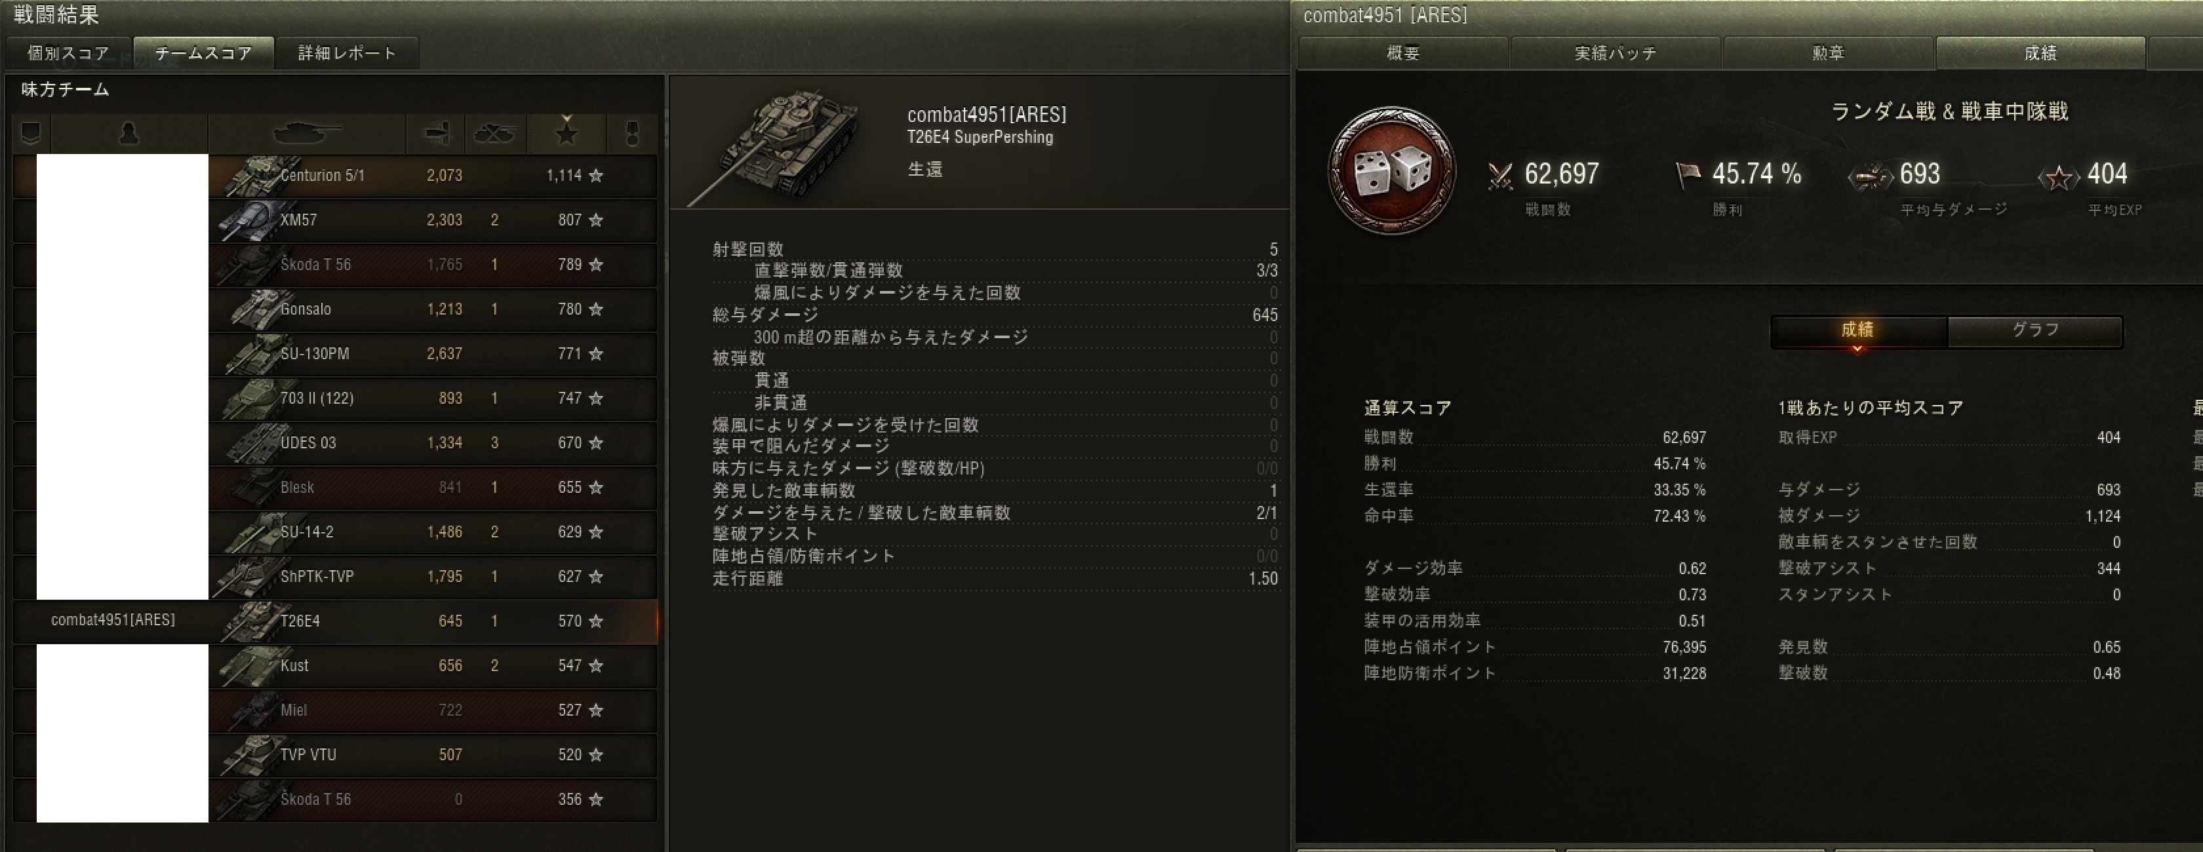Viewport: 2203px width, 852px height.
Task: Select the combat4951 T26E4 row
Action: click(x=335, y=621)
